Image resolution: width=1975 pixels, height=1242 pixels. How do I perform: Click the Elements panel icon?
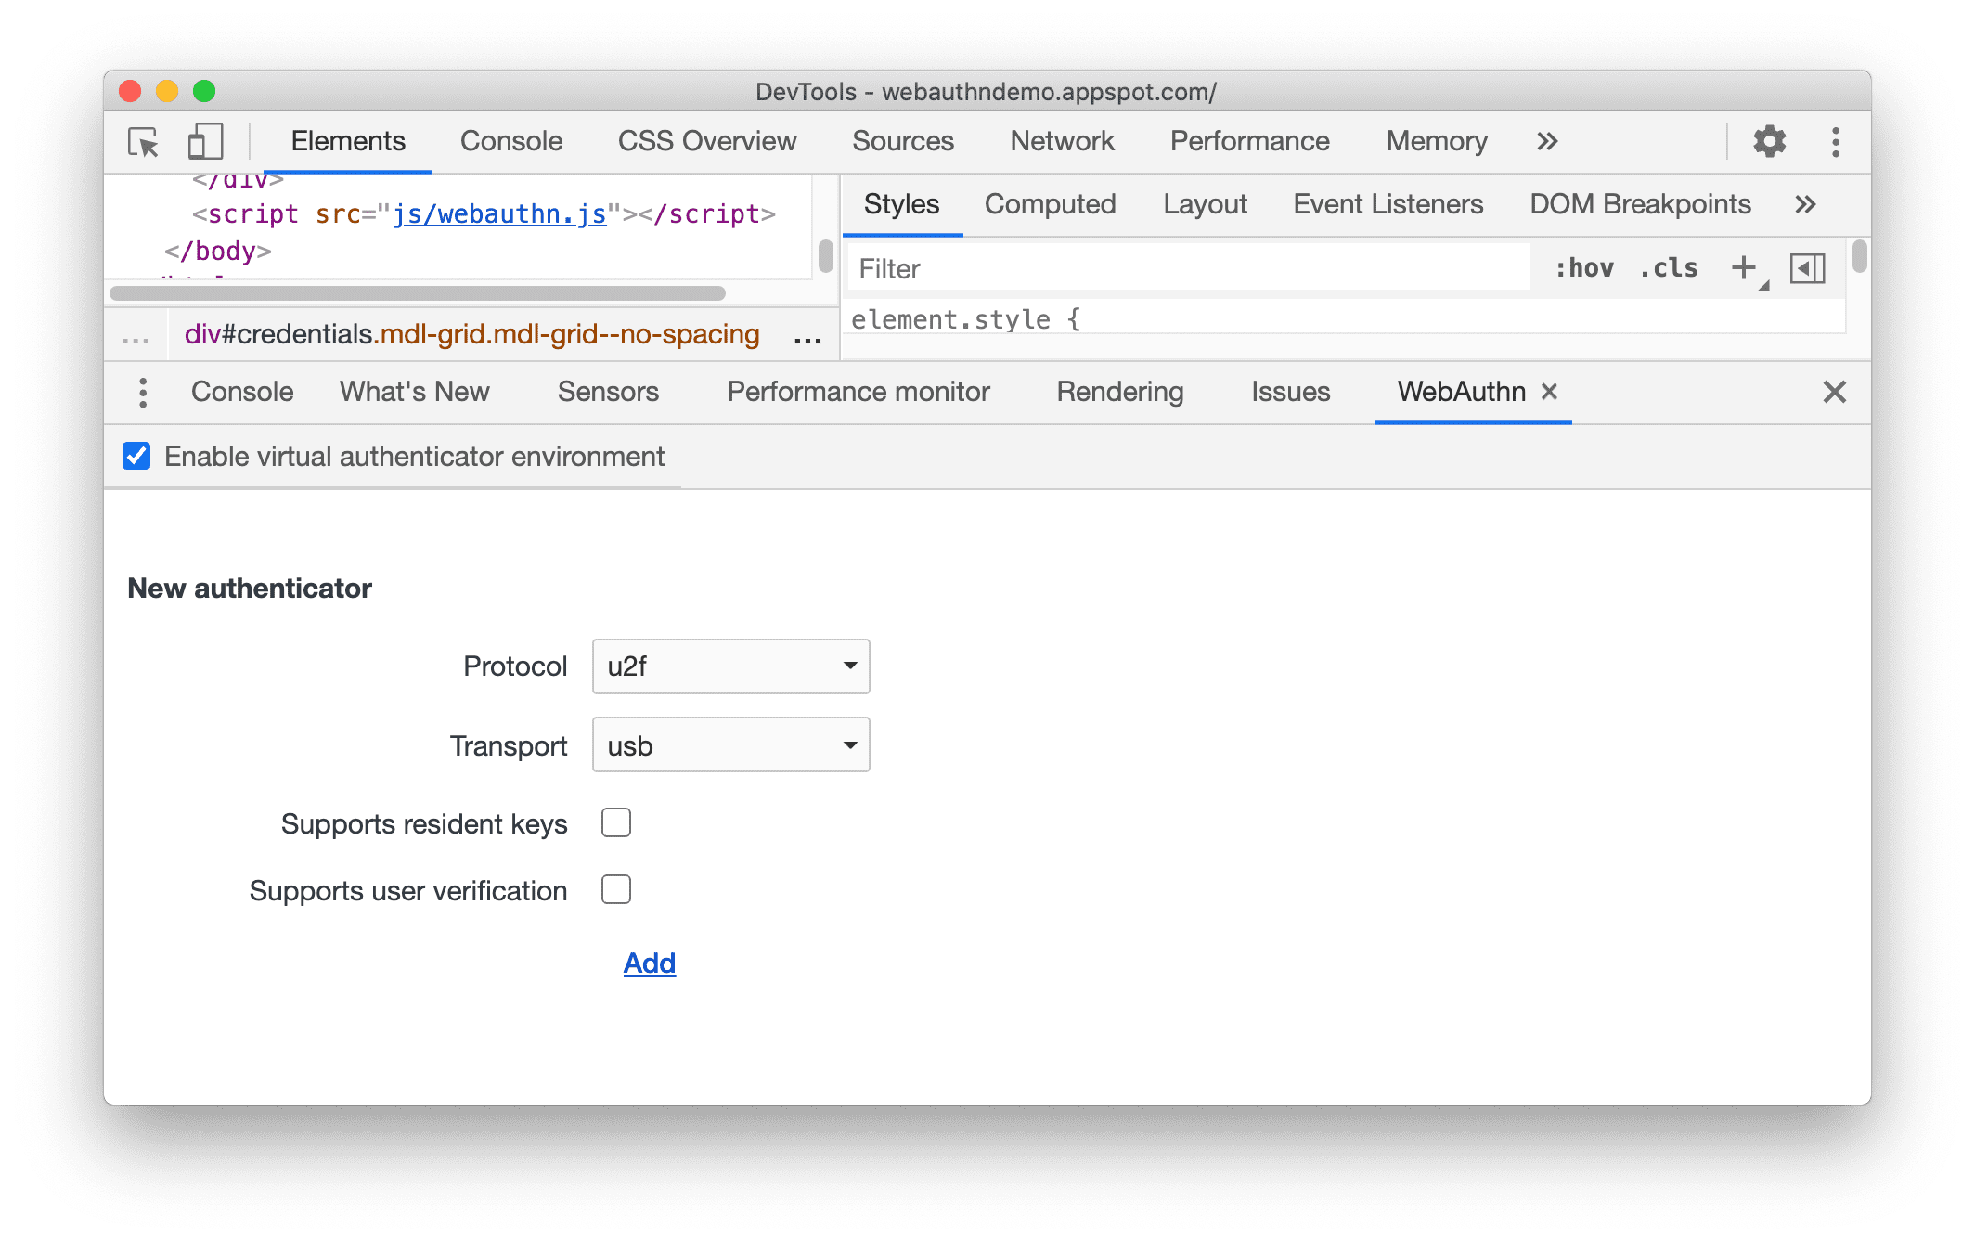tap(347, 142)
